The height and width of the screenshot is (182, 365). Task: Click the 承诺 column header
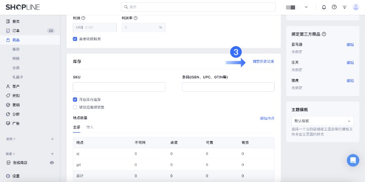[174, 143]
